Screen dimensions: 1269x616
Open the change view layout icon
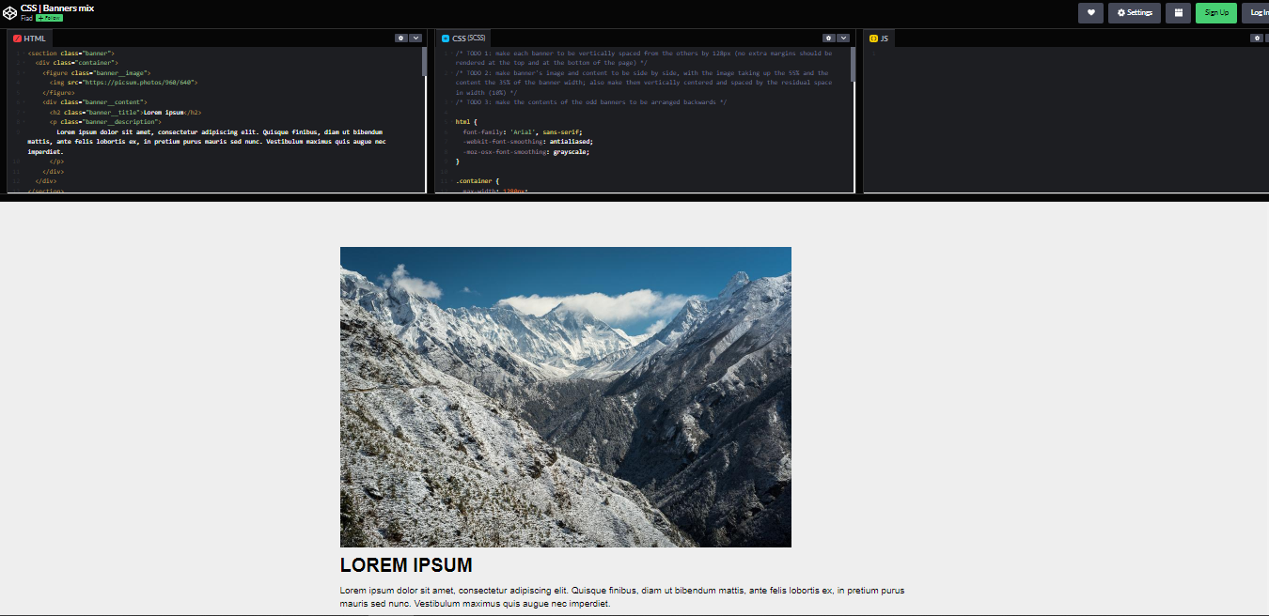(1178, 12)
